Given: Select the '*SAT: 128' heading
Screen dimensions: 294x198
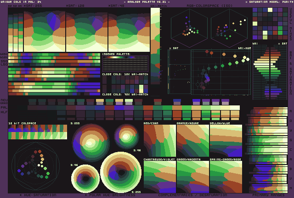Looking at the screenshot, I should point(75,6).
